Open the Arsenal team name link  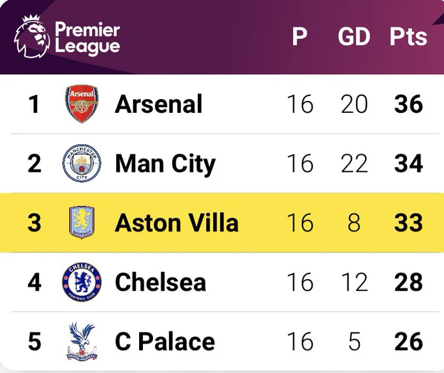pyautogui.click(x=159, y=104)
